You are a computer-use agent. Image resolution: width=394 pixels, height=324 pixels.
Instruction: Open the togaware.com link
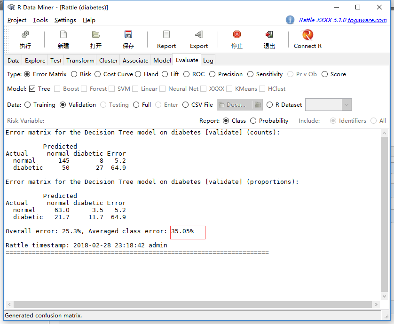pyautogui.click(x=367, y=20)
